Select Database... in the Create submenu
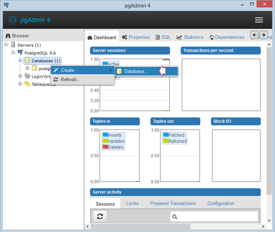The image size is (275, 232). pyautogui.click(x=146, y=71)
